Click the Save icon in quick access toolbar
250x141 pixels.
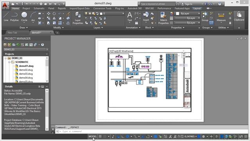pyautogui.click(x=22, y=4)
